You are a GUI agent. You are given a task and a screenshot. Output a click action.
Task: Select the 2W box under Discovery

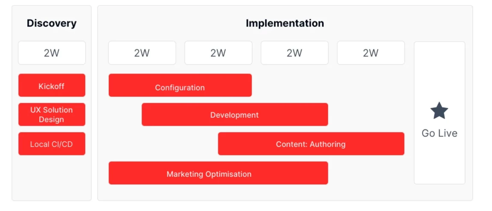(52, 53)
